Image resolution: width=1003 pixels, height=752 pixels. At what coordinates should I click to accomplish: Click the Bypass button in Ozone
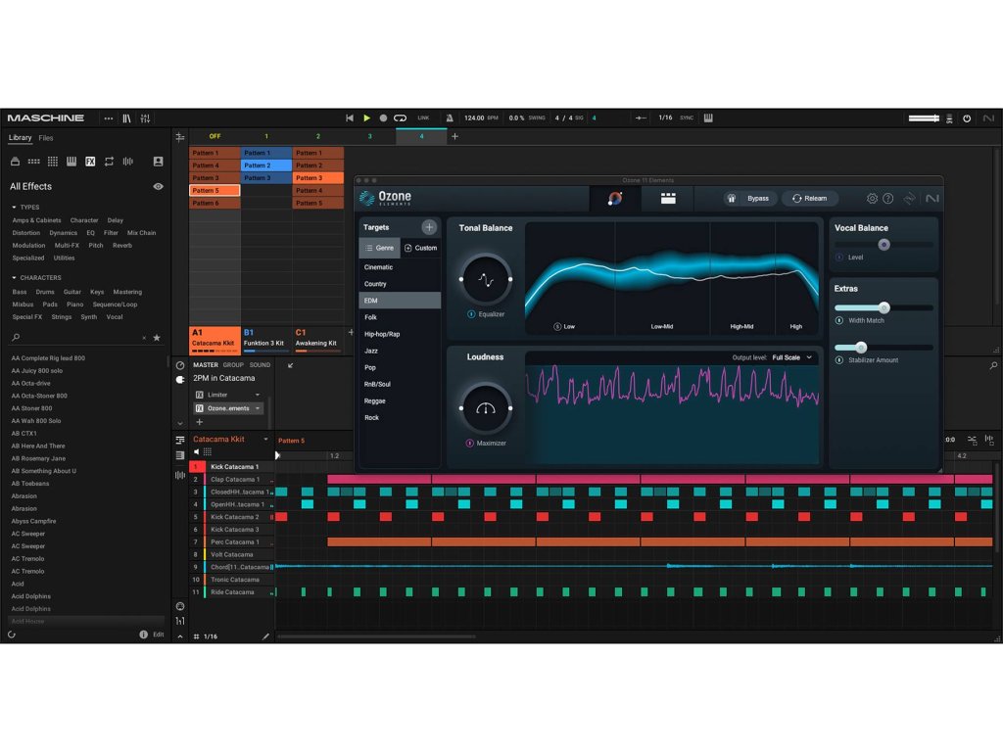tap(750, 199)
